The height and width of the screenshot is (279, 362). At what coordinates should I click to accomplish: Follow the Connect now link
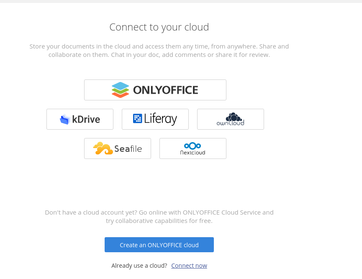point(189,266)
